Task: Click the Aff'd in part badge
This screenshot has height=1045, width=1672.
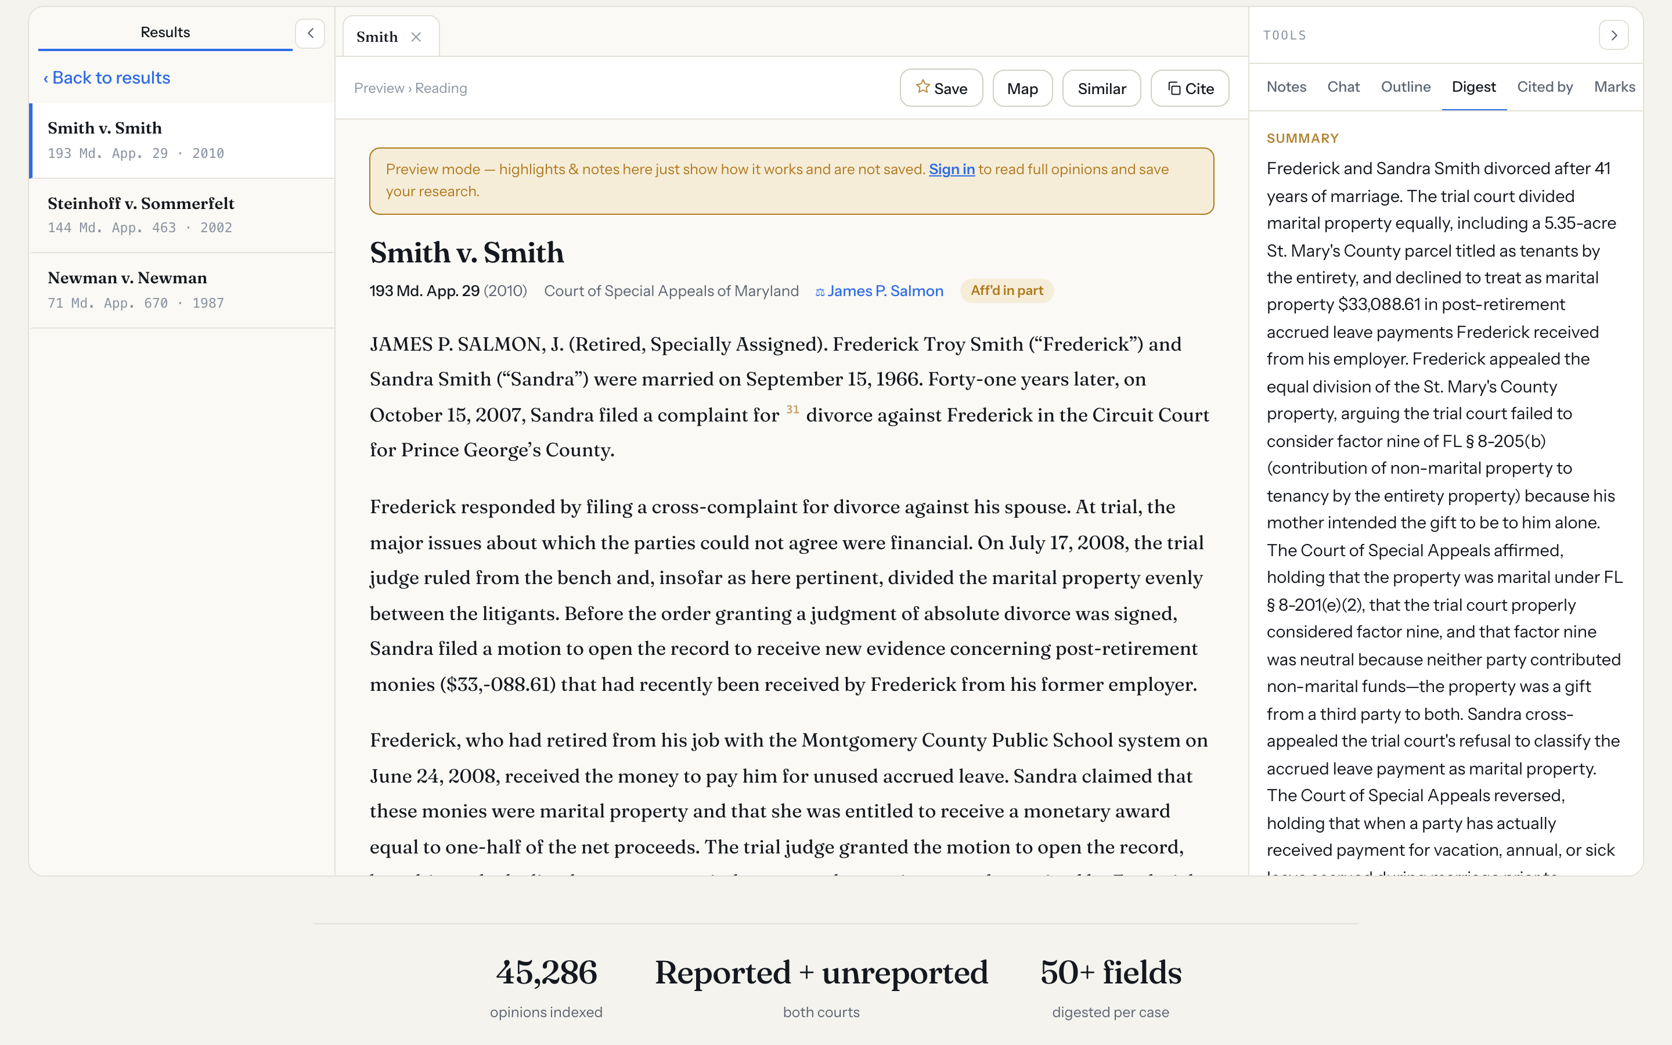Action: coord(1007,291)
